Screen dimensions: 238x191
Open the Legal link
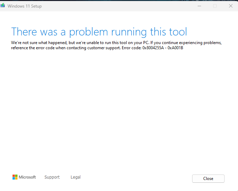pyautogui.click(x=76, y=177)
